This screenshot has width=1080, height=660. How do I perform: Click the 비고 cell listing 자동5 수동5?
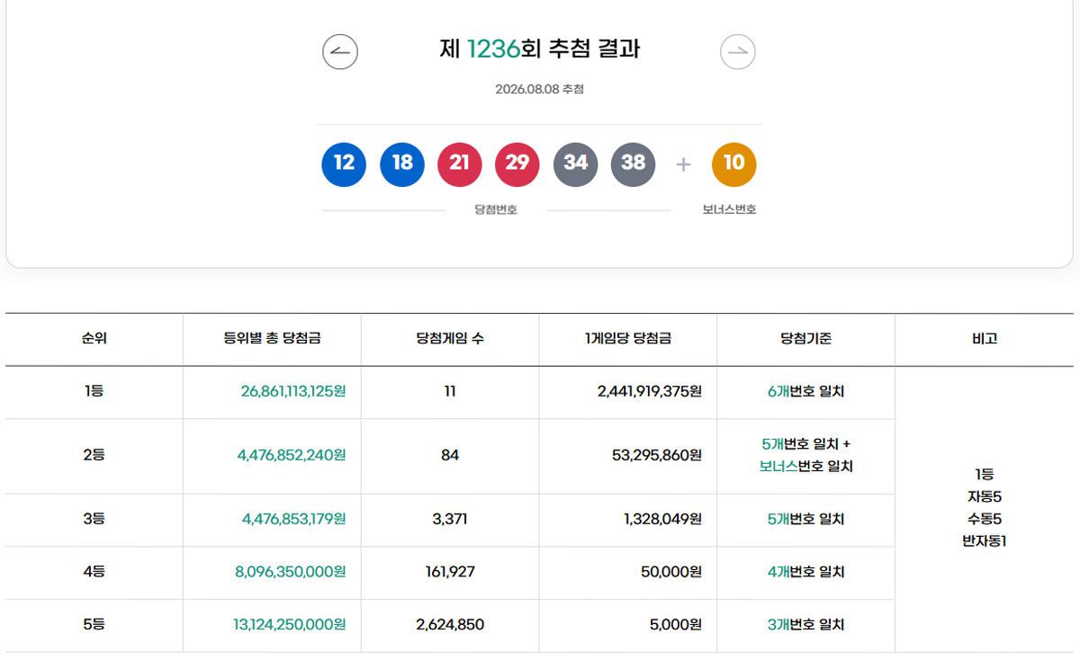click(x=985, y=508)
